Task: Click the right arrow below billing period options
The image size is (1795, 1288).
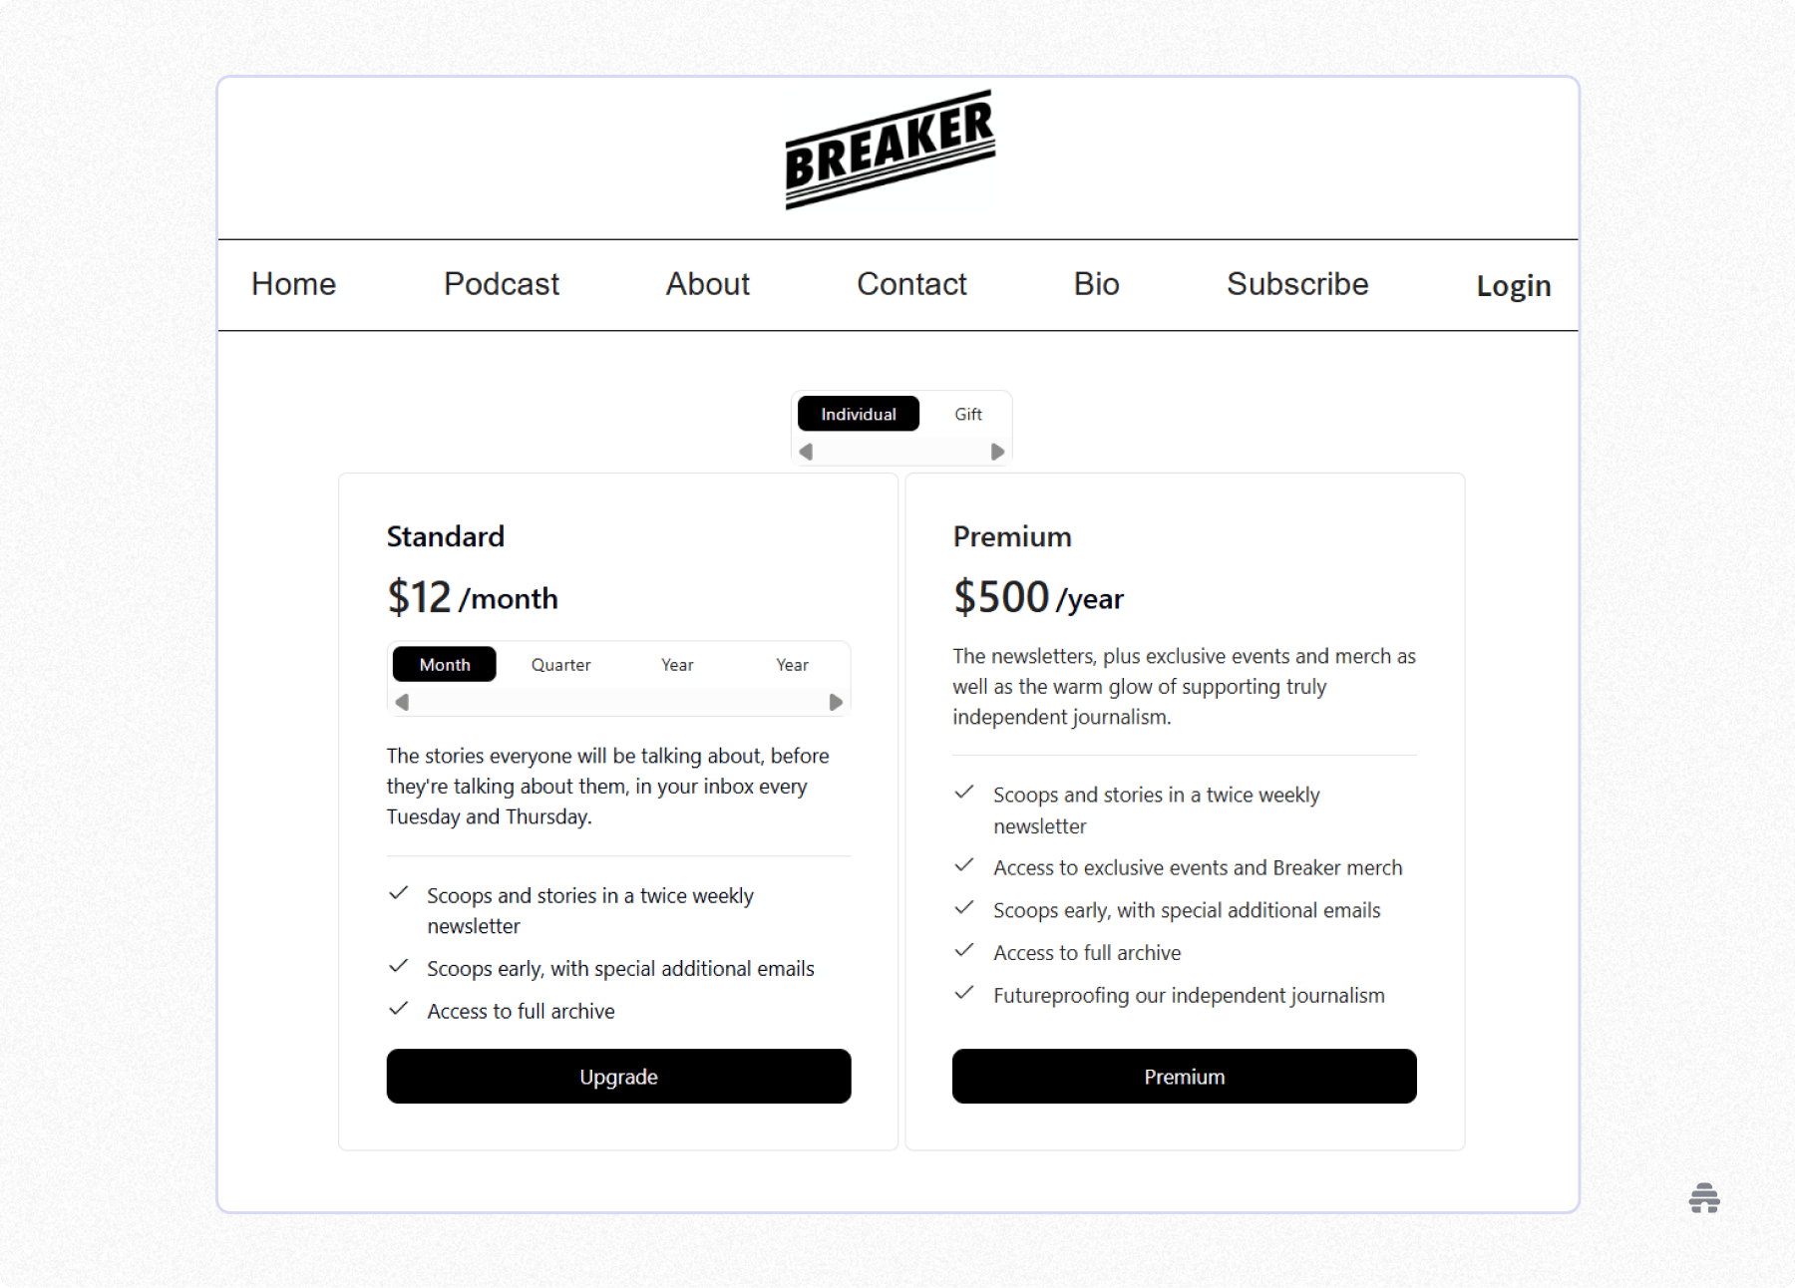Action: click(x=836, y=702)
